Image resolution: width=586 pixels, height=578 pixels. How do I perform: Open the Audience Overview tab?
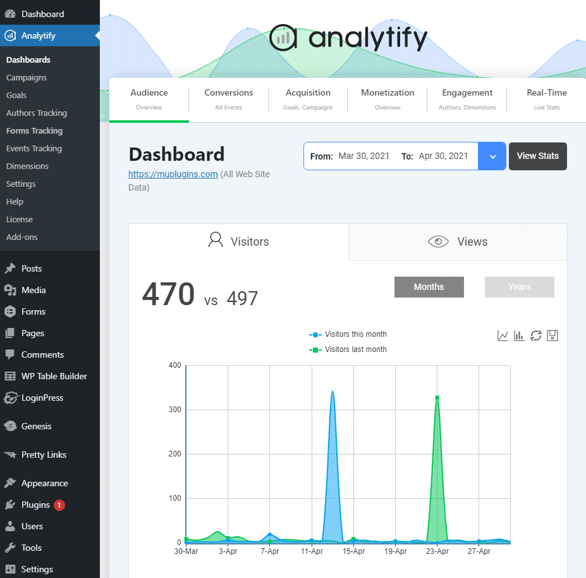coord(149,99)
